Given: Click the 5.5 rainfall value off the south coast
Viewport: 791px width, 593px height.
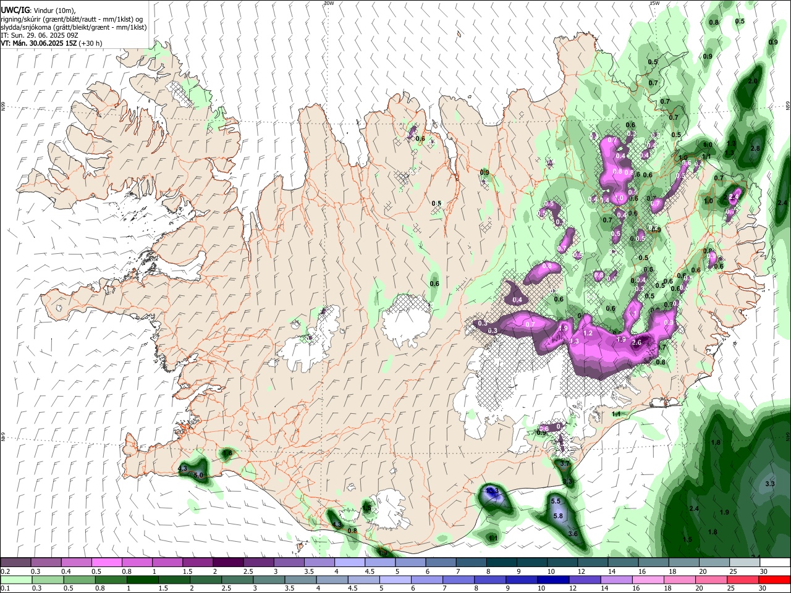Looking at the screenshot, I should click(x=556, y=501).
